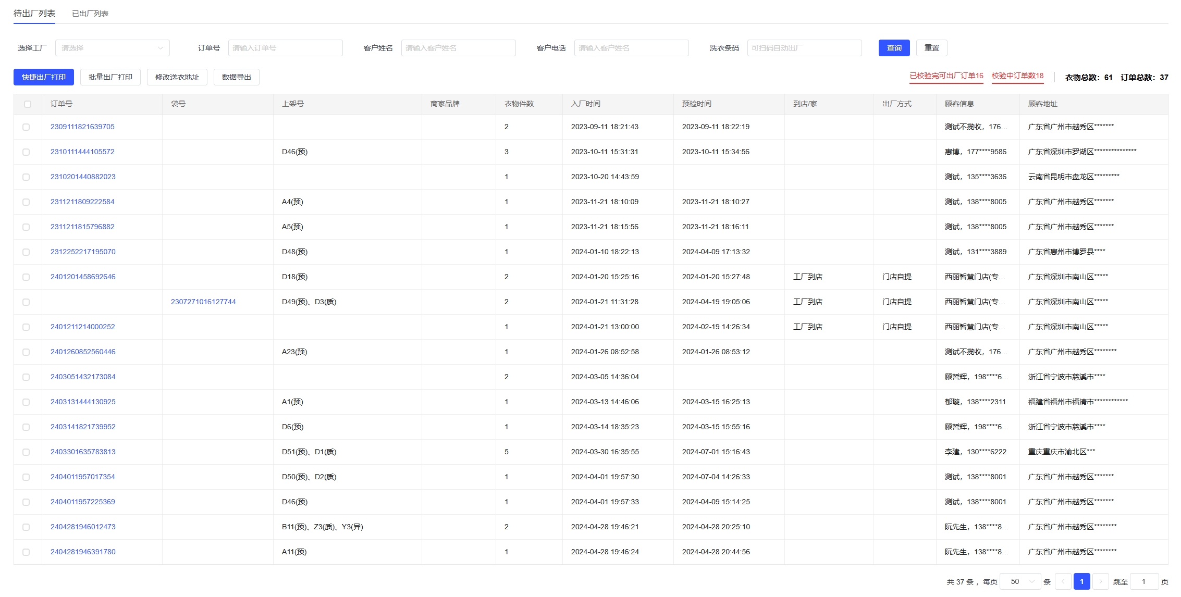
Task: Open order link 2310111444105572
Action: [x=82, y=152]
